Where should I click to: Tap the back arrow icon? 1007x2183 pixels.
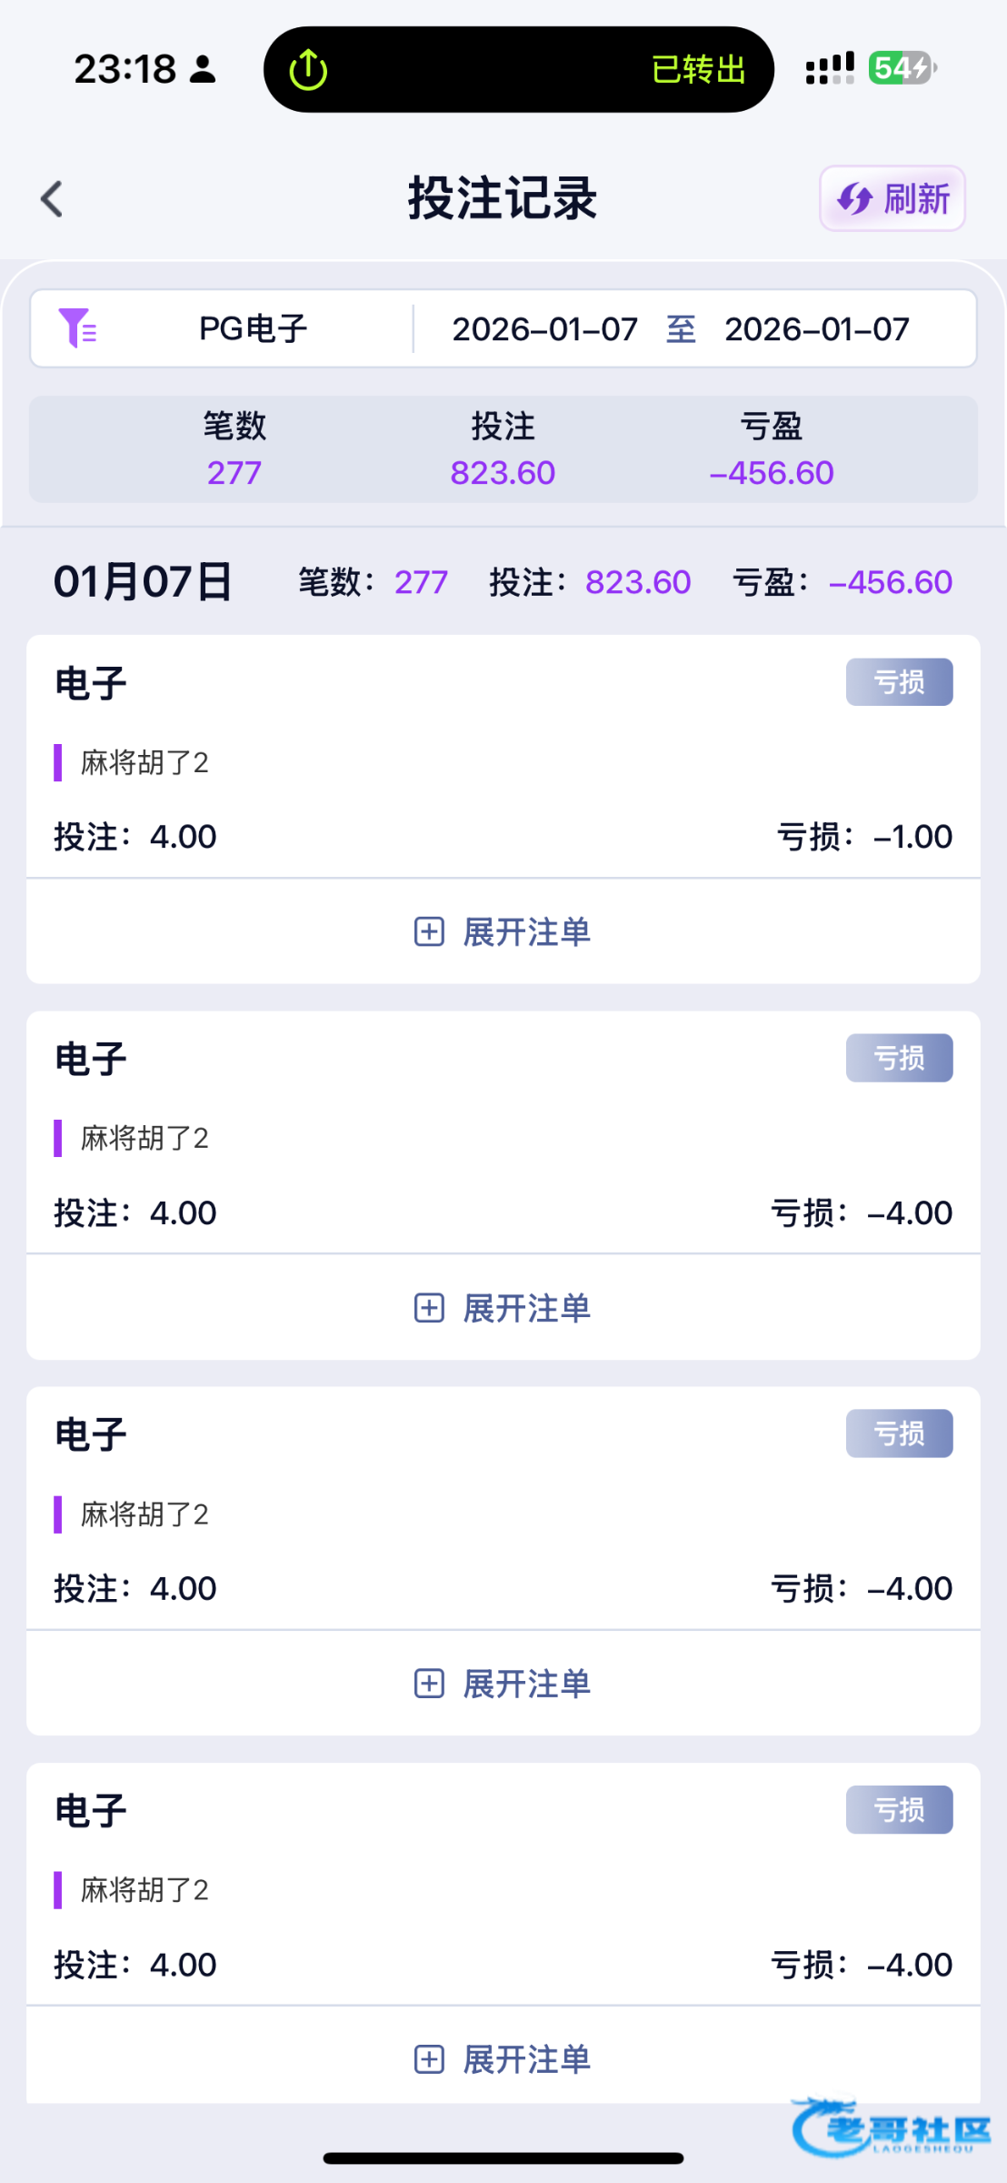coord(53,199)
